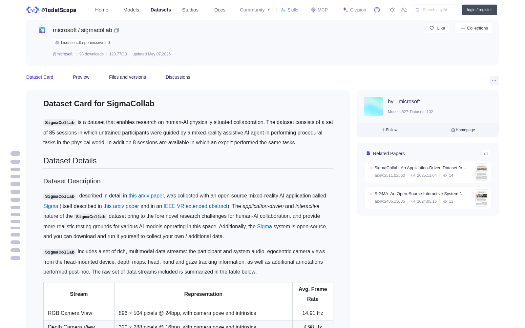The width and height of the screenshot is (525, 328).
Task: Open the IEEE VR extended abstract link
Action: pyautogui.click(x=196, y=206)
